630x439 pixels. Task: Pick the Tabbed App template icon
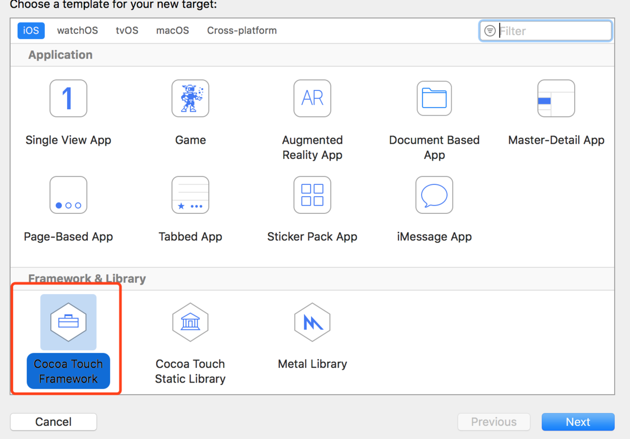pyautogui.click(x=191, y=195)
